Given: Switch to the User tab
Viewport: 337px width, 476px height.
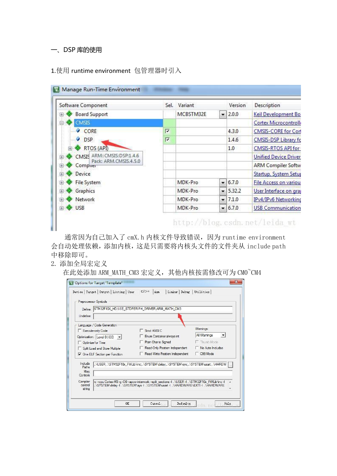Looking at the screenshot, I should pyautogui.click(x=131, y=292).
